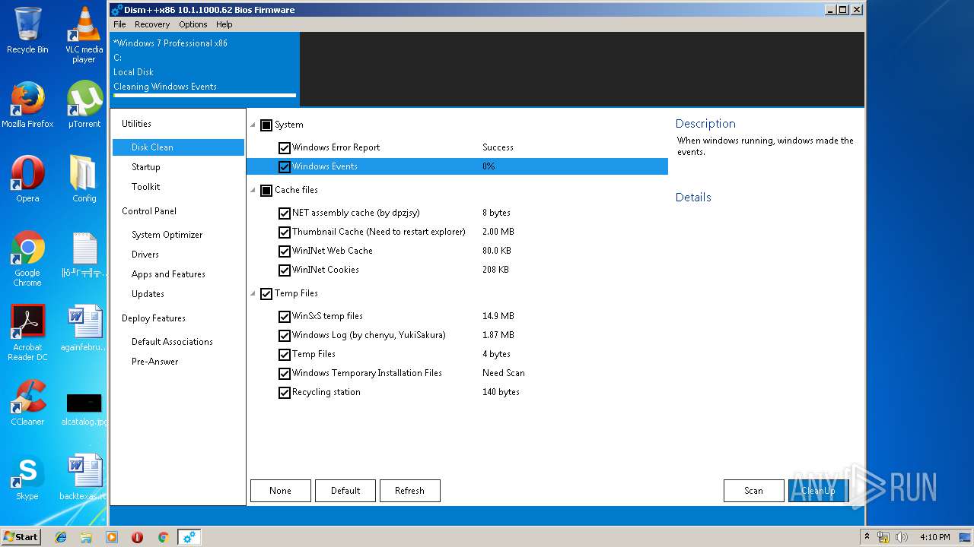The width and height of the screenshot is (974, 547).
Task: Select Drivers in the sidebar
Action: click(145, 255)
